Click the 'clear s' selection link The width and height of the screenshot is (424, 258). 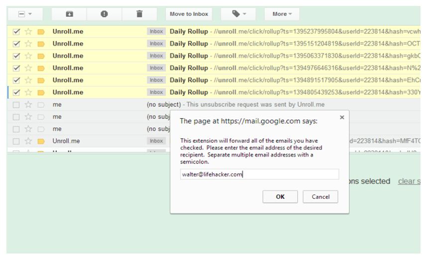(x=409, y=181)
